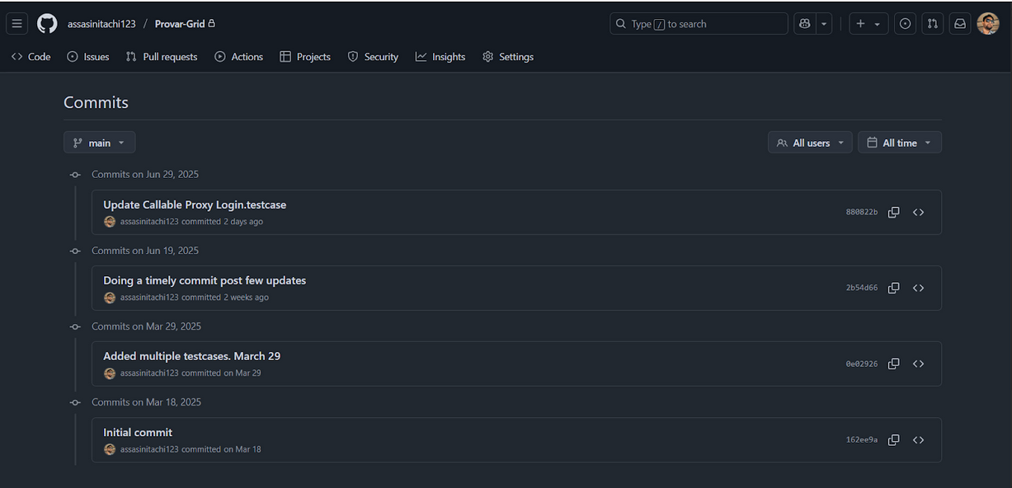Switch to the Security tab
The width and height of the screenshot is (1012, 488).
tap(373, 57)
